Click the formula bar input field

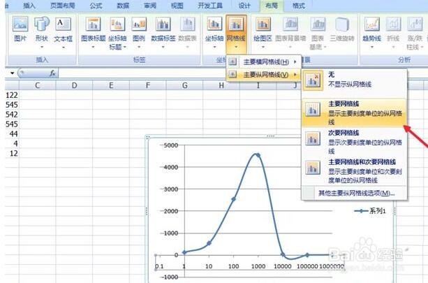pyautogui.click(x=142, y=73)
